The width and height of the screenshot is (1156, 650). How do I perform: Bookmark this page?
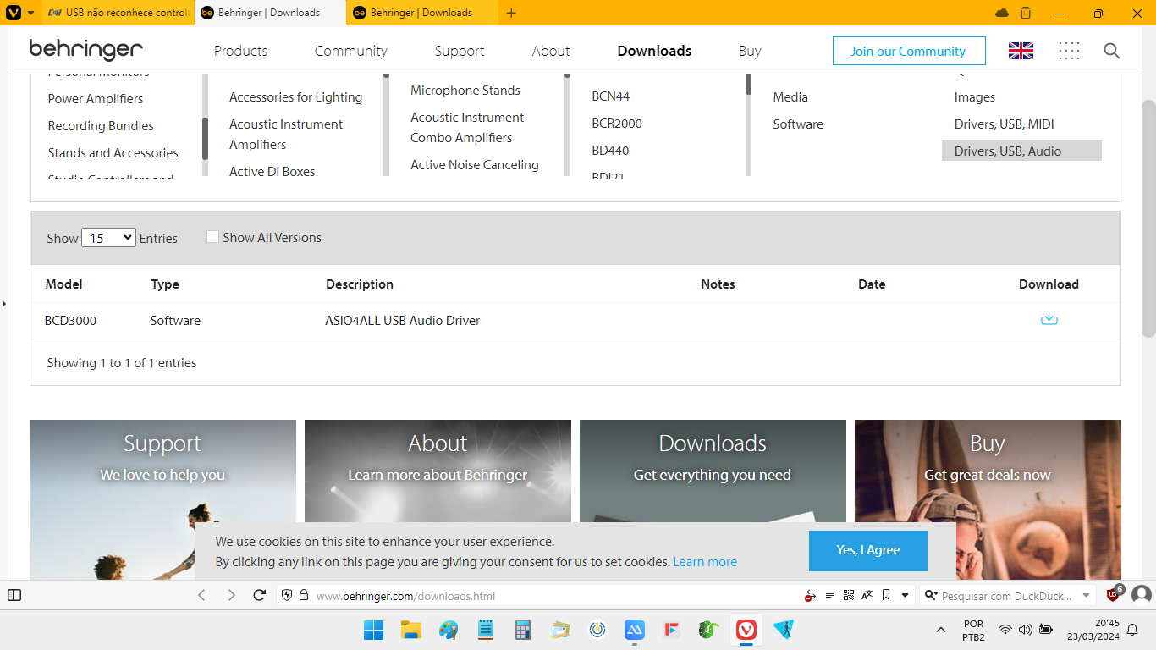click(x=886, y=595)
